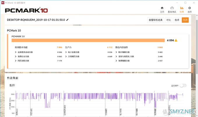Click the 监控 heading
The height and width of the screenshot is (117, 198).
pyautogui.click(x=12, y=85)
